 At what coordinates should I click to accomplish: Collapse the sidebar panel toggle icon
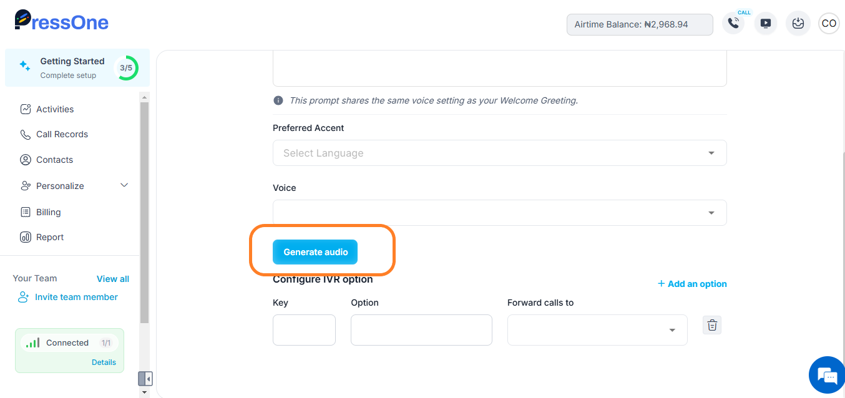point(145,379)
